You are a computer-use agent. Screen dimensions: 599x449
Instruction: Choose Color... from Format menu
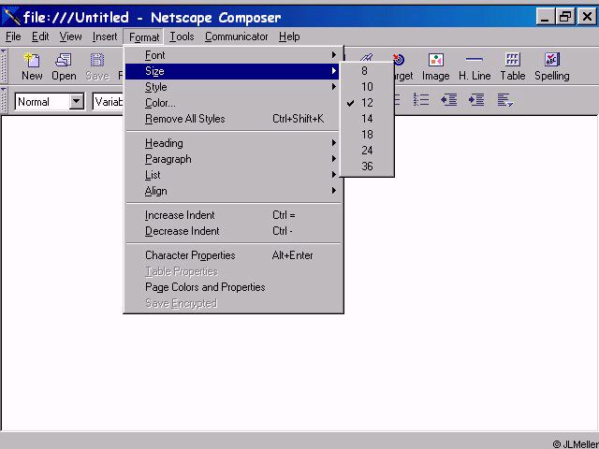pos(232,103)
